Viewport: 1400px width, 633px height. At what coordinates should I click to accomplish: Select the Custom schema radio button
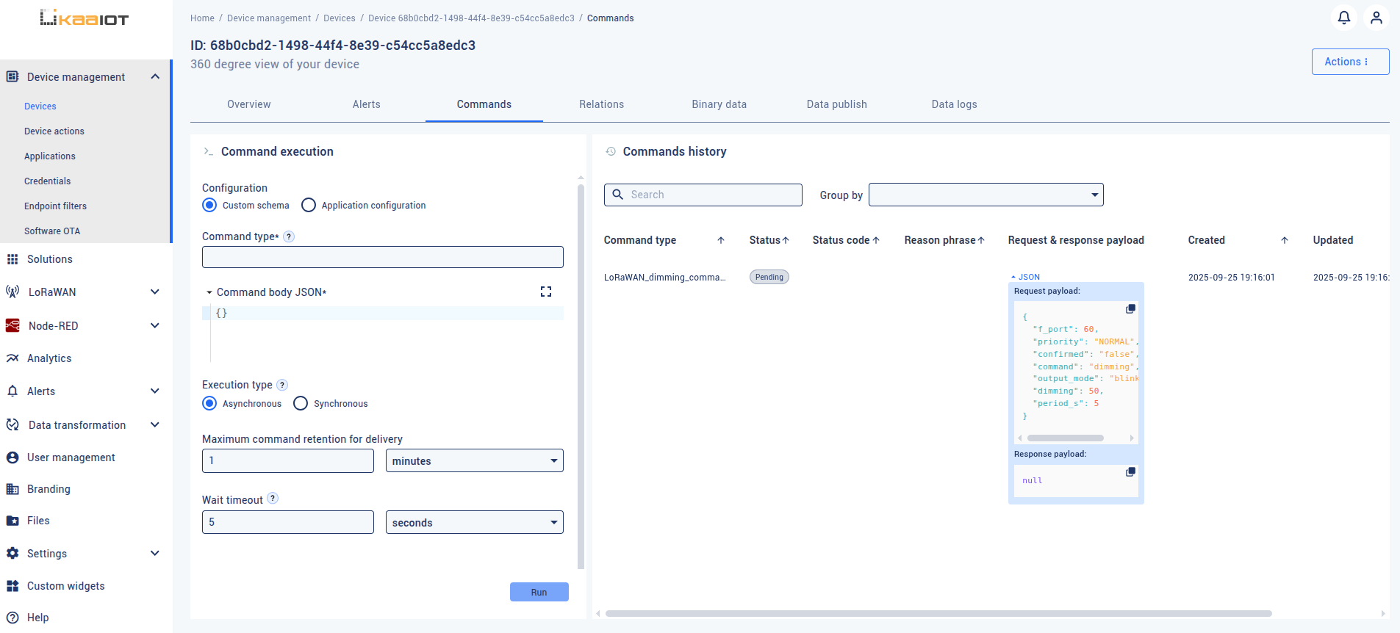click(x=209, y=206)
